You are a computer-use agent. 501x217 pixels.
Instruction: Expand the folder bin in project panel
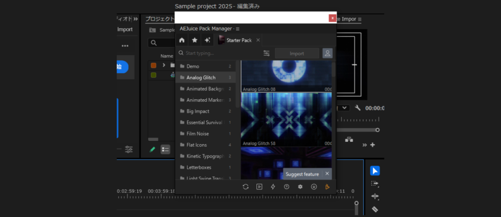(x=164, y=65)
